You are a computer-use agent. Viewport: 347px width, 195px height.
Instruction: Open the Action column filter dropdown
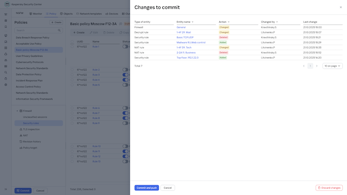[x=228, y=22]
